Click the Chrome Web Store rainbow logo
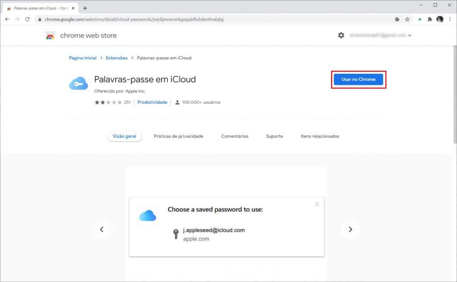 50,36
